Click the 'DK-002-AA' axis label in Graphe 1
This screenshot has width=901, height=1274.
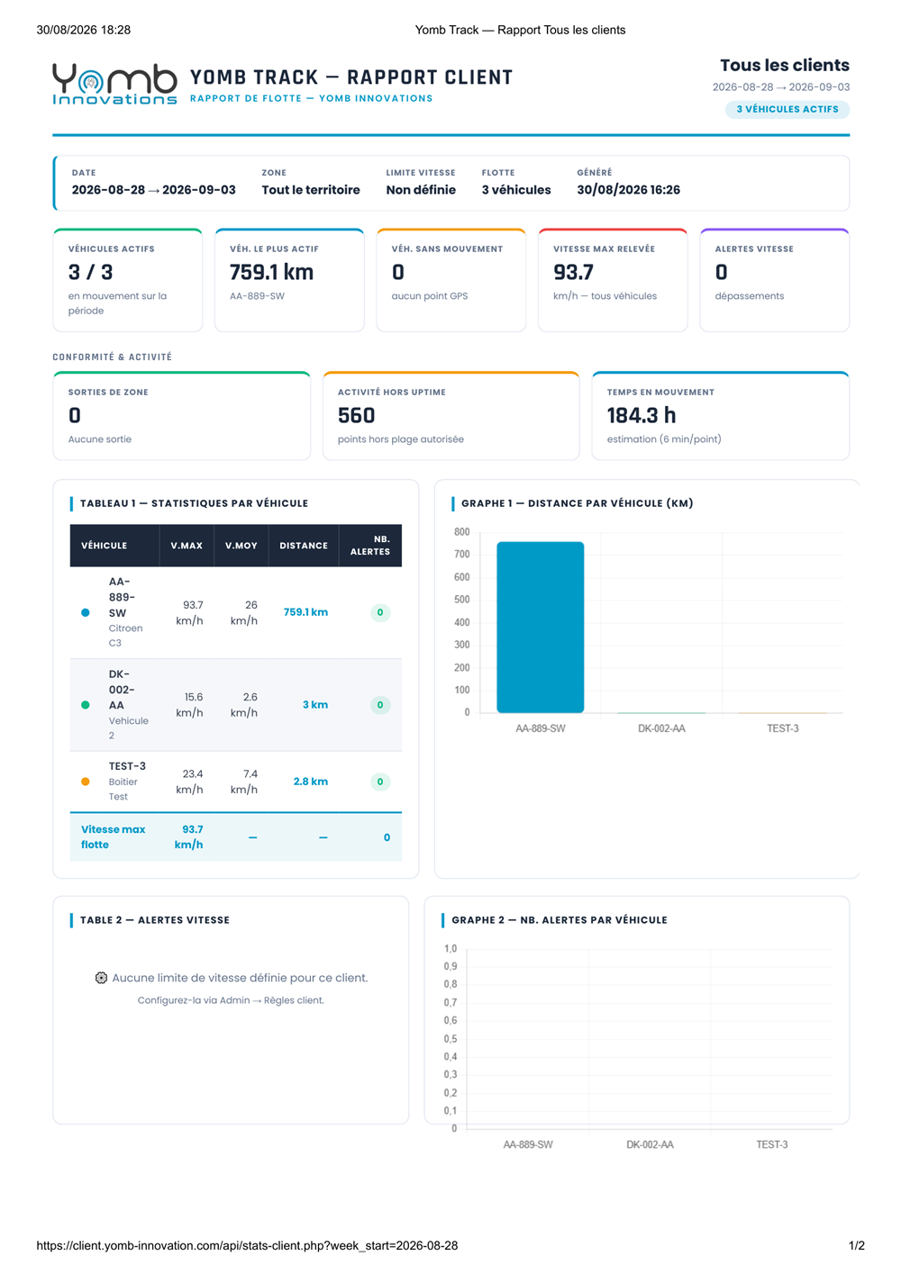pyautogui.click(x=661, y=728)
